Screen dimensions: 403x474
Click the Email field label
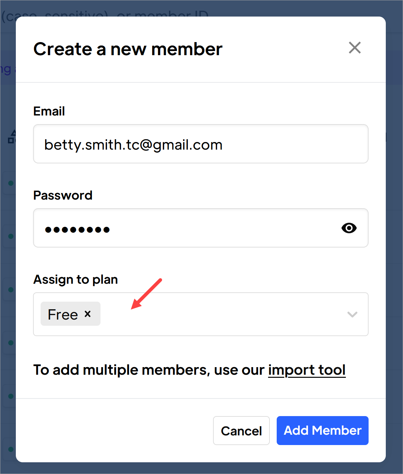(x=49, y=111)
